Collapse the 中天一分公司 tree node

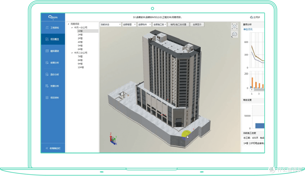72,28
